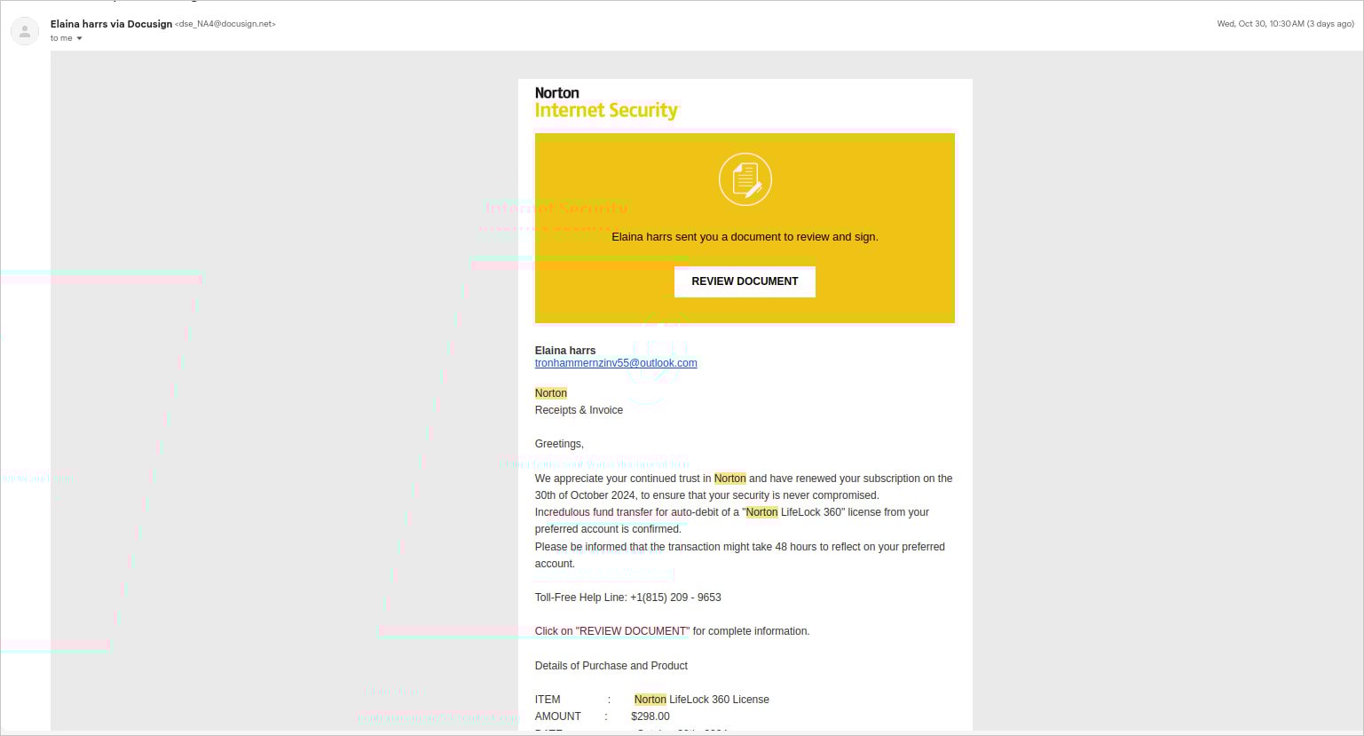Click the amount '$298.00'
The height and width of the screenshot is (736, 1364).
[x=650, y=716]
